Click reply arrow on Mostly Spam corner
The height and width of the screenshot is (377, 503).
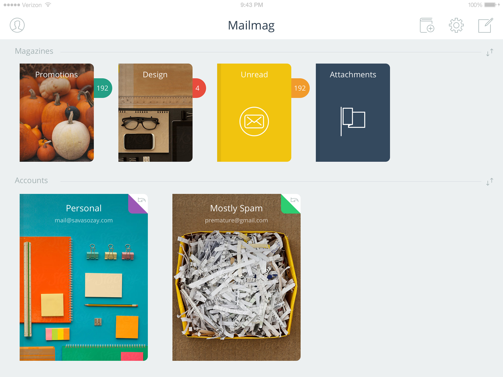click(x=295, y=200)
